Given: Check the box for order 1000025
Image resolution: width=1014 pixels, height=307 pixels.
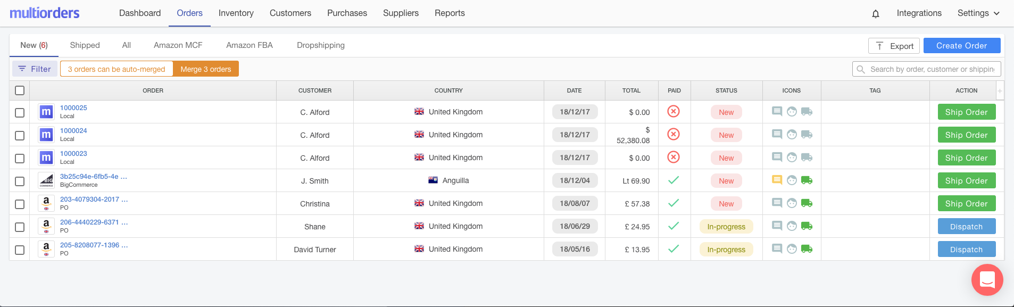Looking at the screenshot, I should [x=20, y=113].
